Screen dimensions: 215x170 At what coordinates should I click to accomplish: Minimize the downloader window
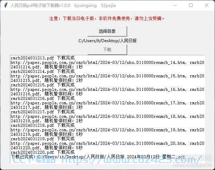point(175,5)
